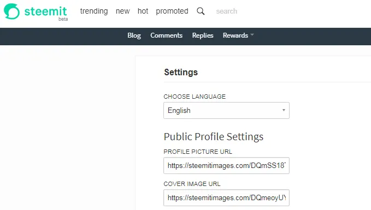
Task: Switch to the Blog tab
Action: 134,35
